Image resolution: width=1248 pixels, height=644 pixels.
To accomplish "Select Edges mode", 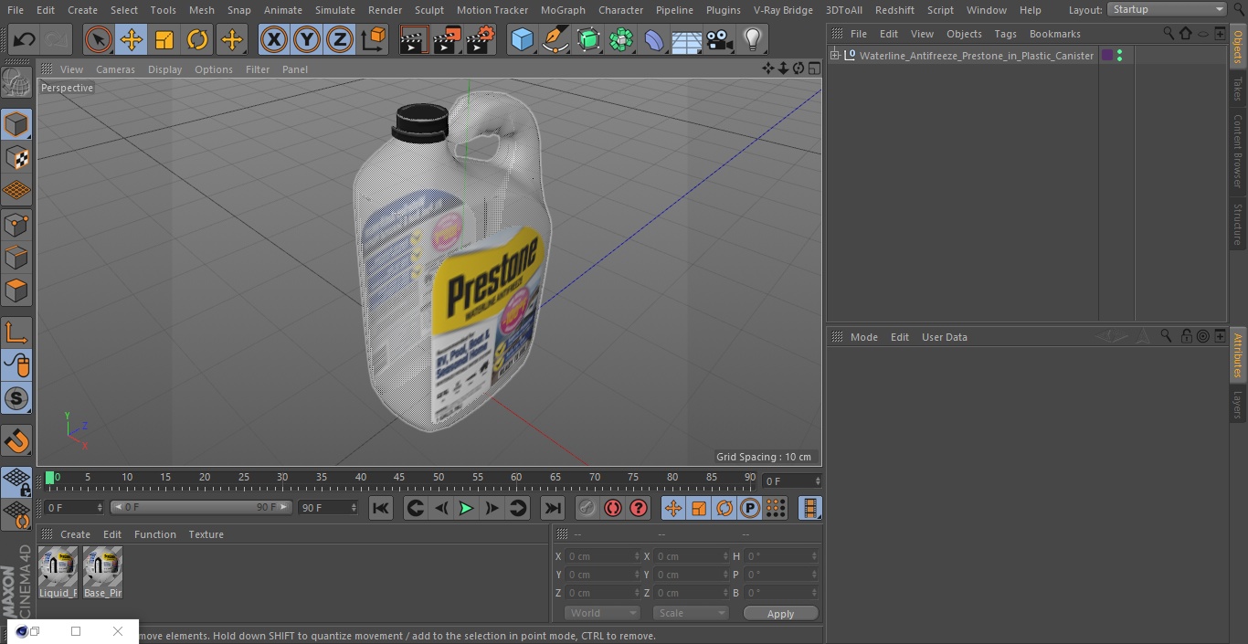I will [16, 257].
